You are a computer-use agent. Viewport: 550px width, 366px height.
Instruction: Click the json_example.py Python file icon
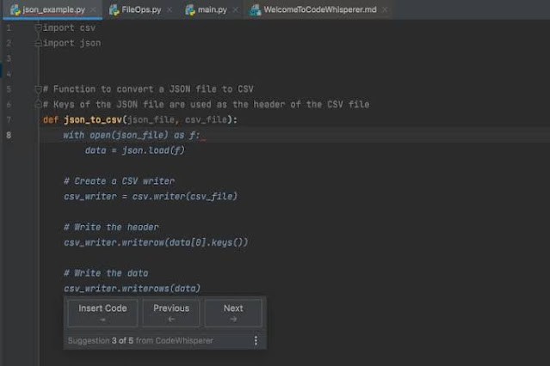point(15,9)
